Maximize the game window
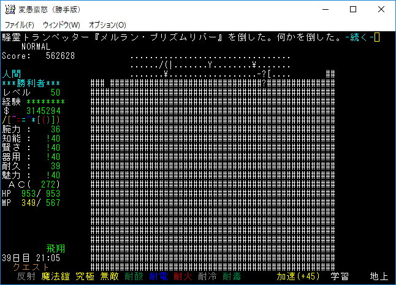This screenshot has width=396, height=285. pyautogui.click(x=353, y=10)
